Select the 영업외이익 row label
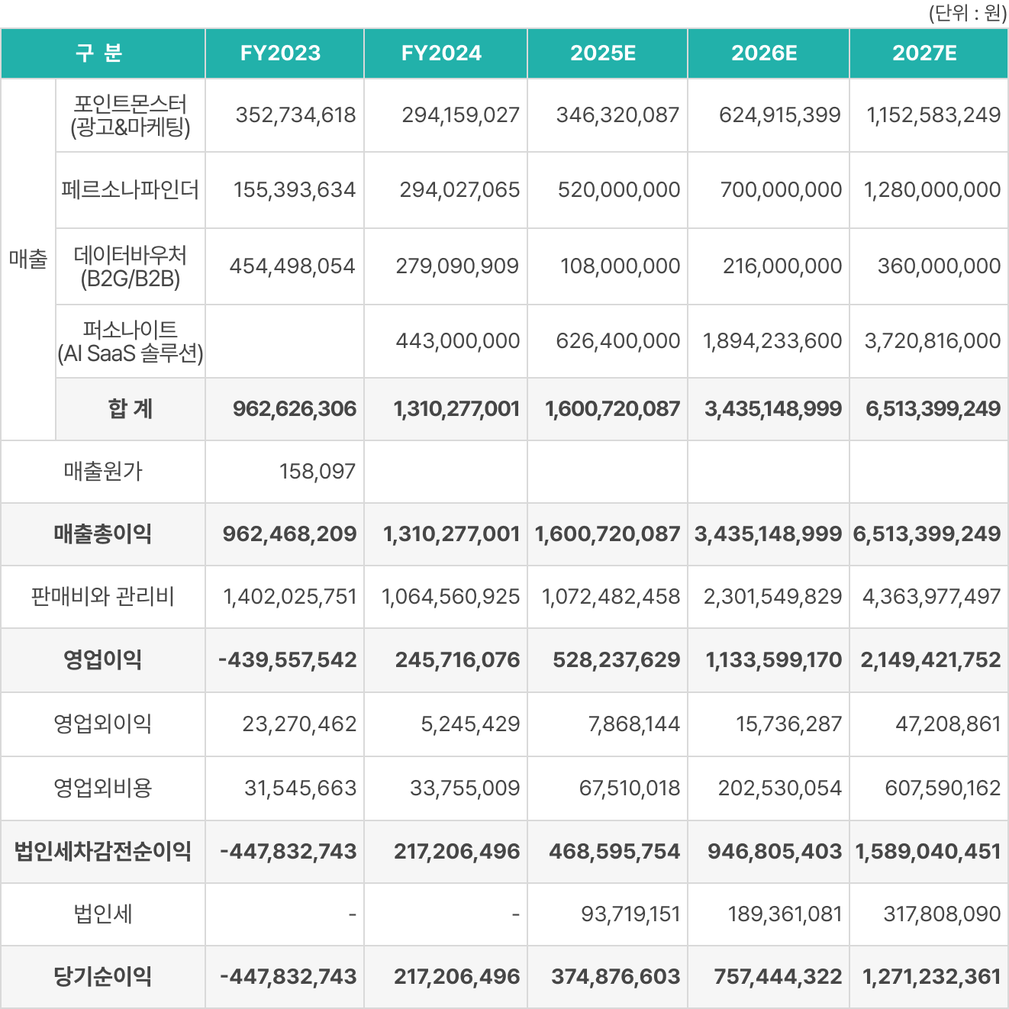This screenshot has height=1009, width=1009. point(103,724)
